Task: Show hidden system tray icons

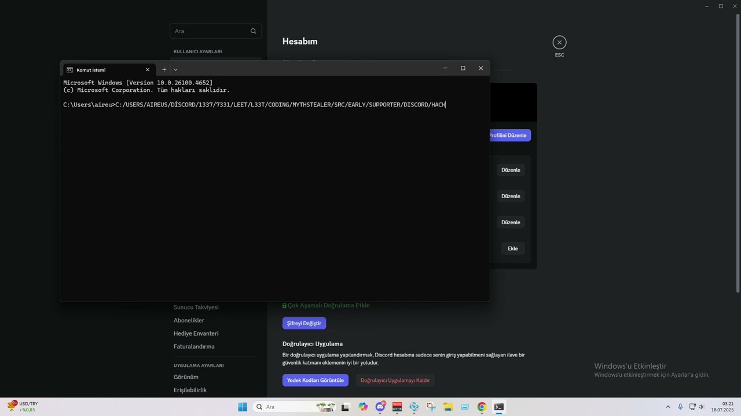Action: 667,407
